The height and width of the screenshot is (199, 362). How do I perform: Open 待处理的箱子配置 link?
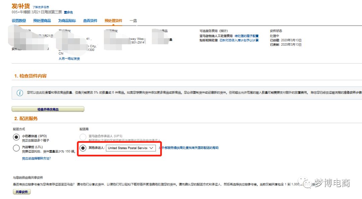(247, 36)
